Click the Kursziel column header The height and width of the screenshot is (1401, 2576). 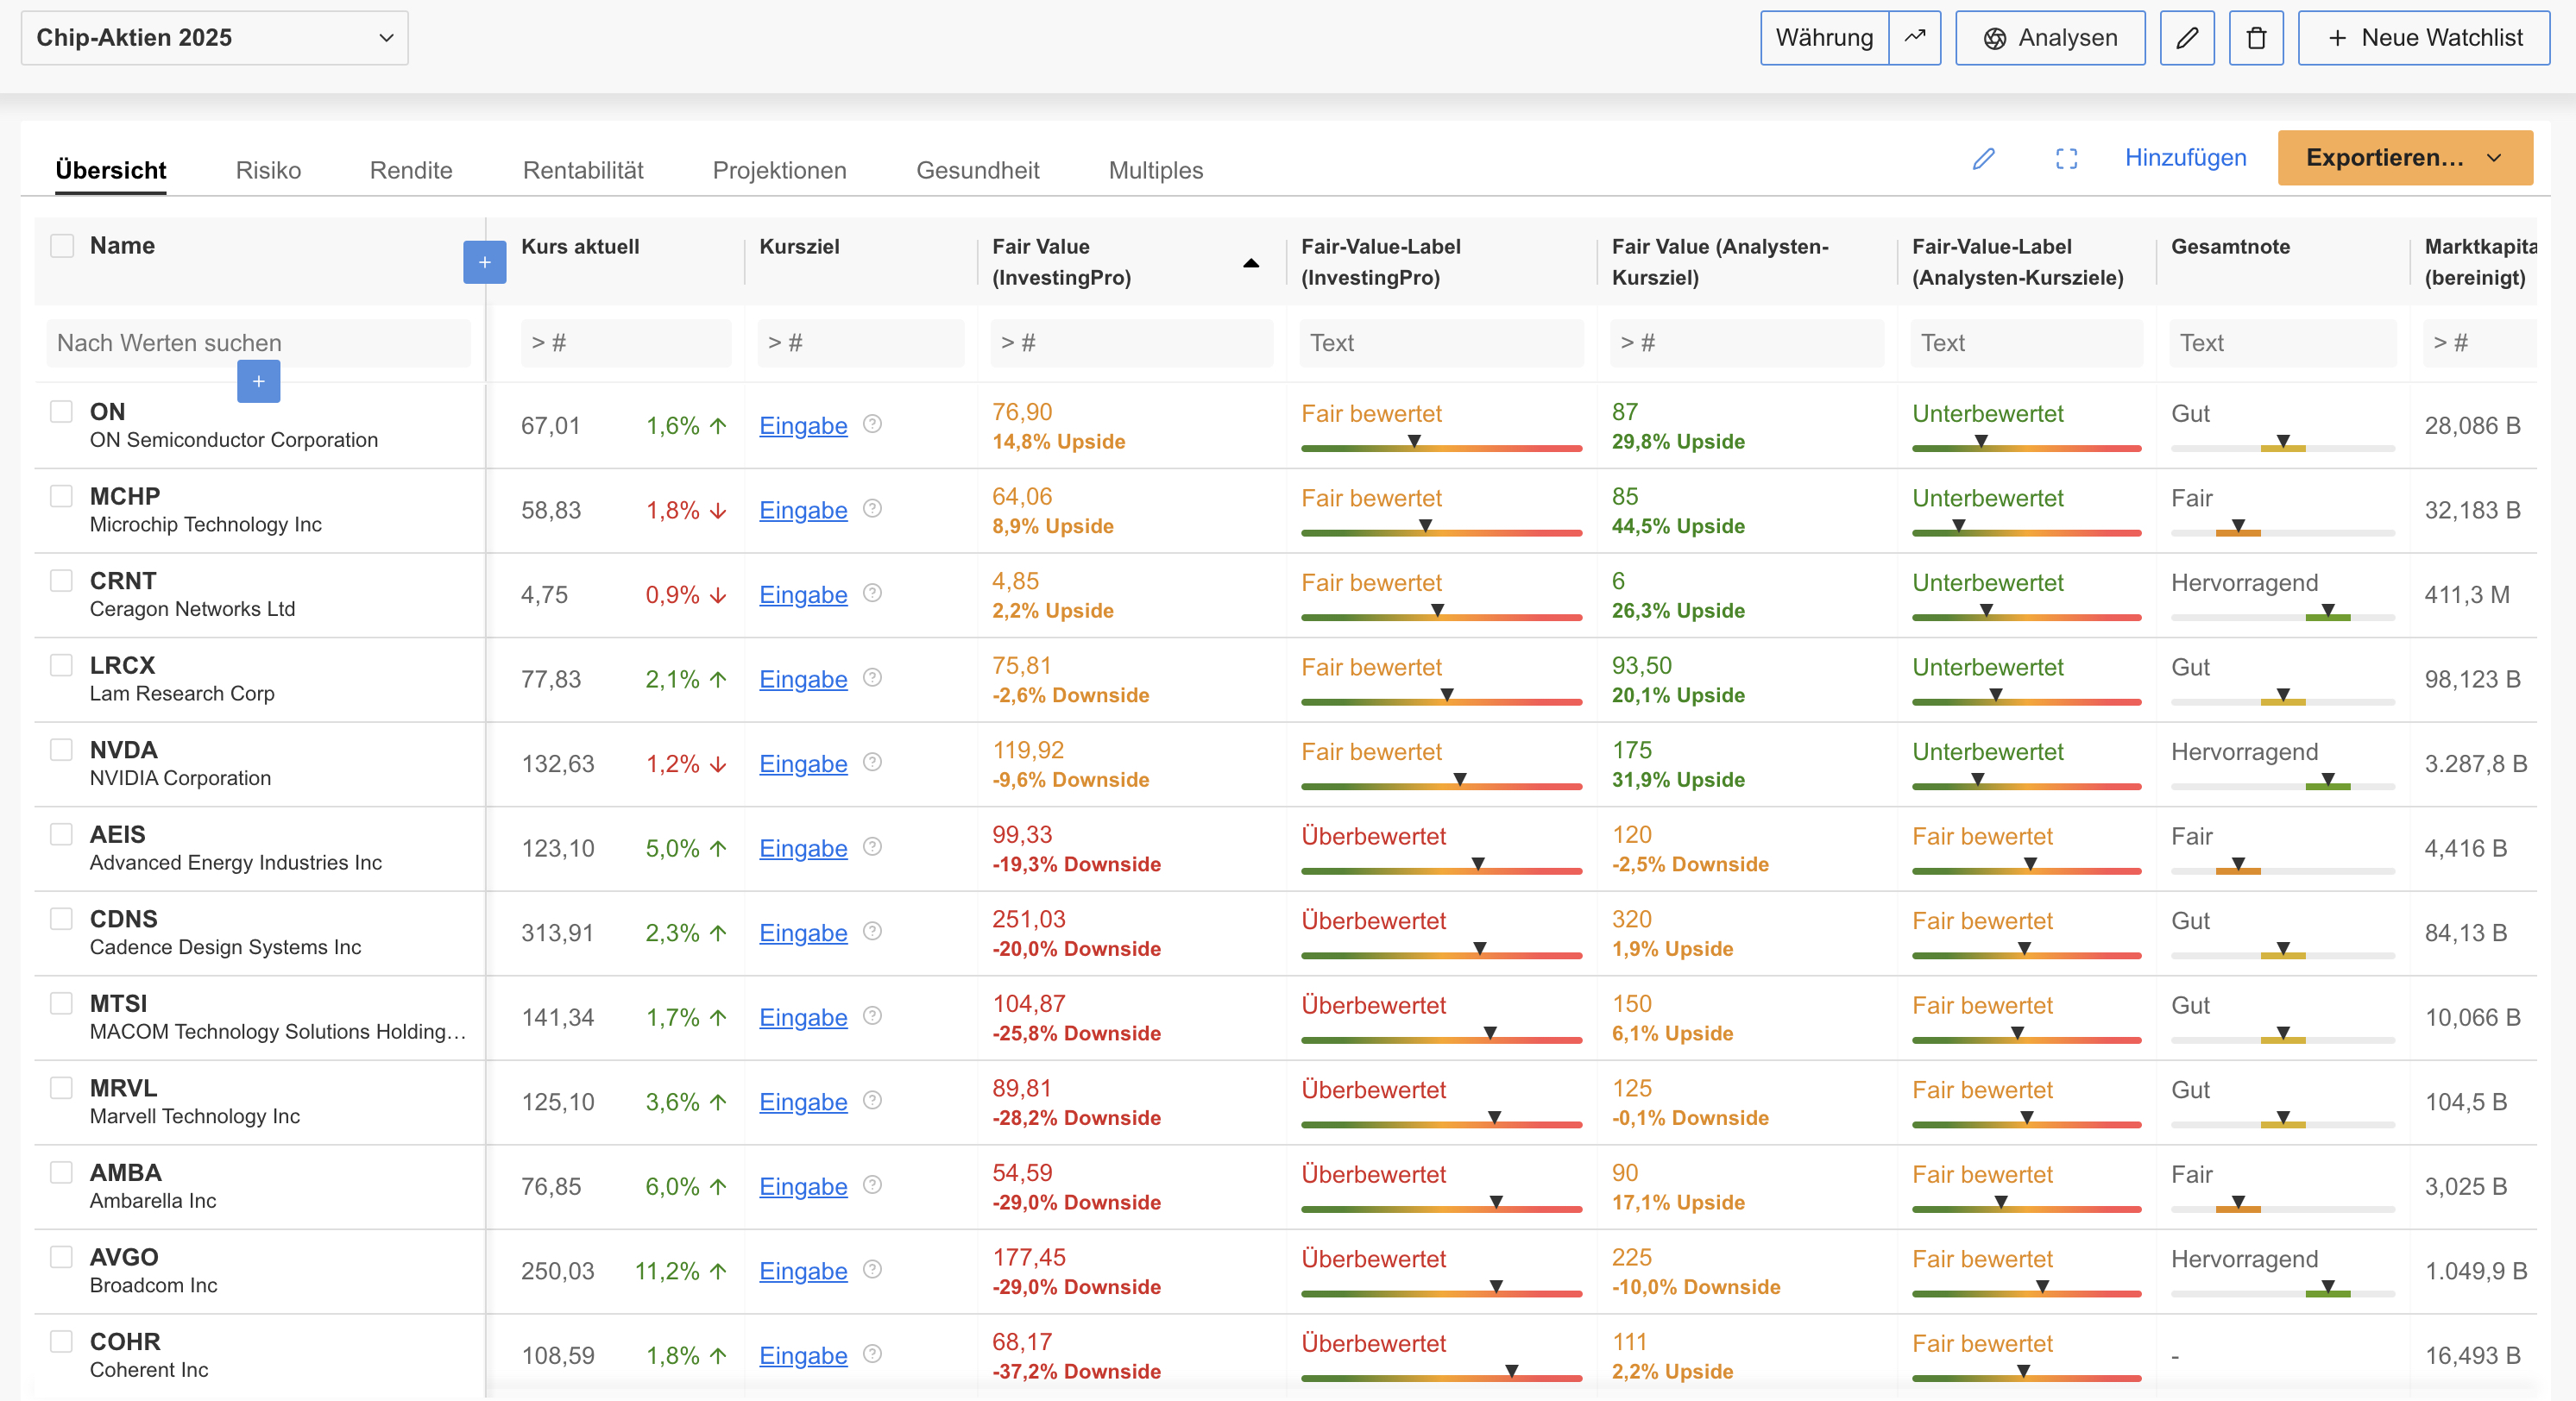click(x=799, y=247)
